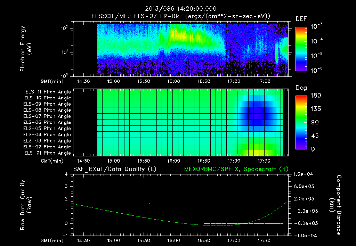Click the 1.0e+04 right axis label
Image resolution: width=356 pixels, height=246 pixels.
pos(303,174)
